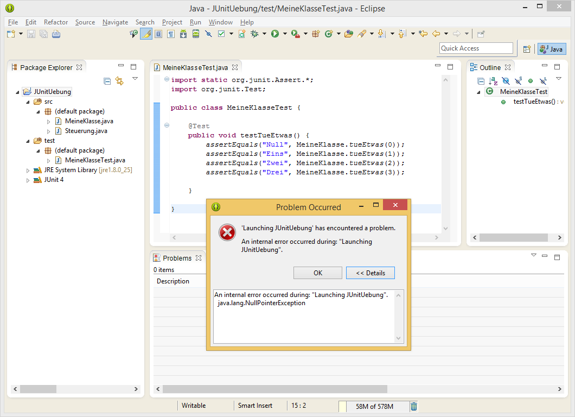Click Run Garbage Collector trash icon
The height and width of the screenshot is (417, 575).
tap(414, 406)
